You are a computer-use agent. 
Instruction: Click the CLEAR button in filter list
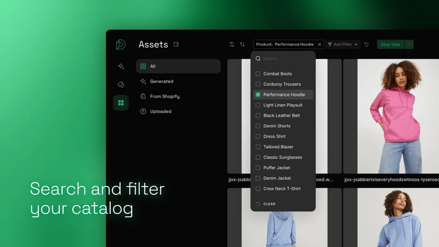tap(266, 204)
